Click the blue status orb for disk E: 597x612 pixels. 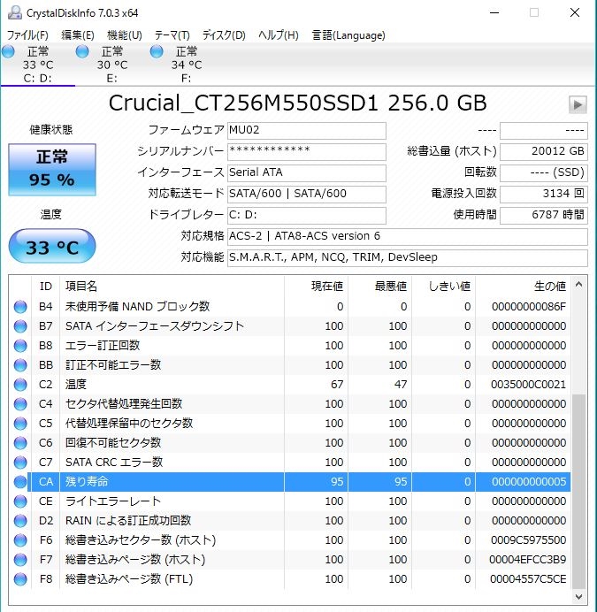point(82,51)
